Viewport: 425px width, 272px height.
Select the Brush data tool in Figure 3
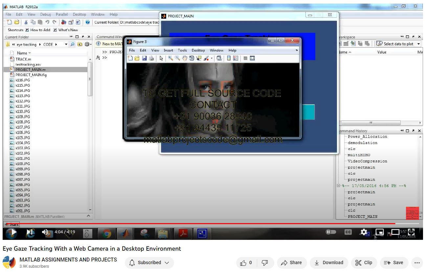point(206,58)
